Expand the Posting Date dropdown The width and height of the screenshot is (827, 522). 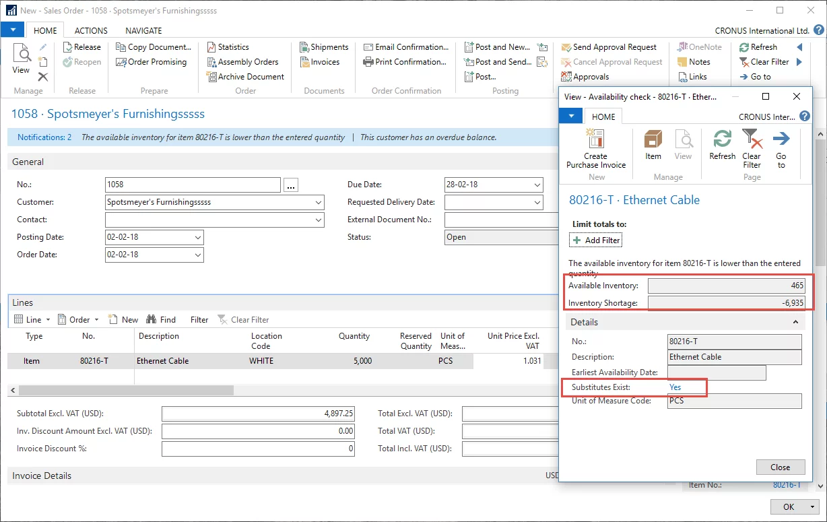(x=197, y=237)
